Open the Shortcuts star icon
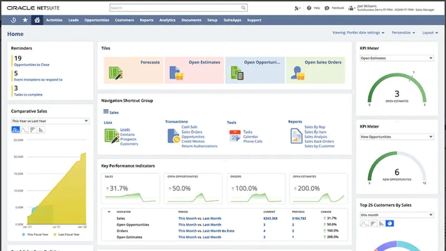 [25, 20]
